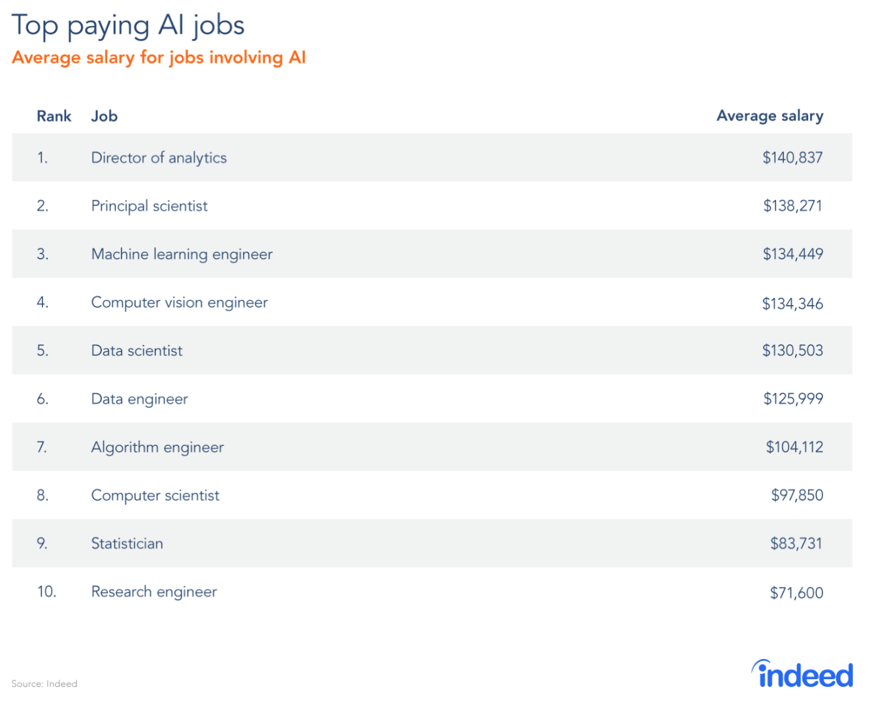Click the Source: Indeed footnote

44,684
